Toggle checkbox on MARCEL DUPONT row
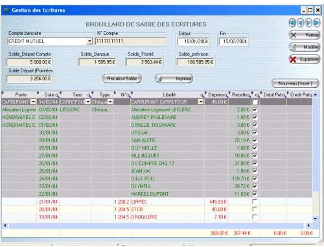Screen dimensions: 324x247 point(255,193)
